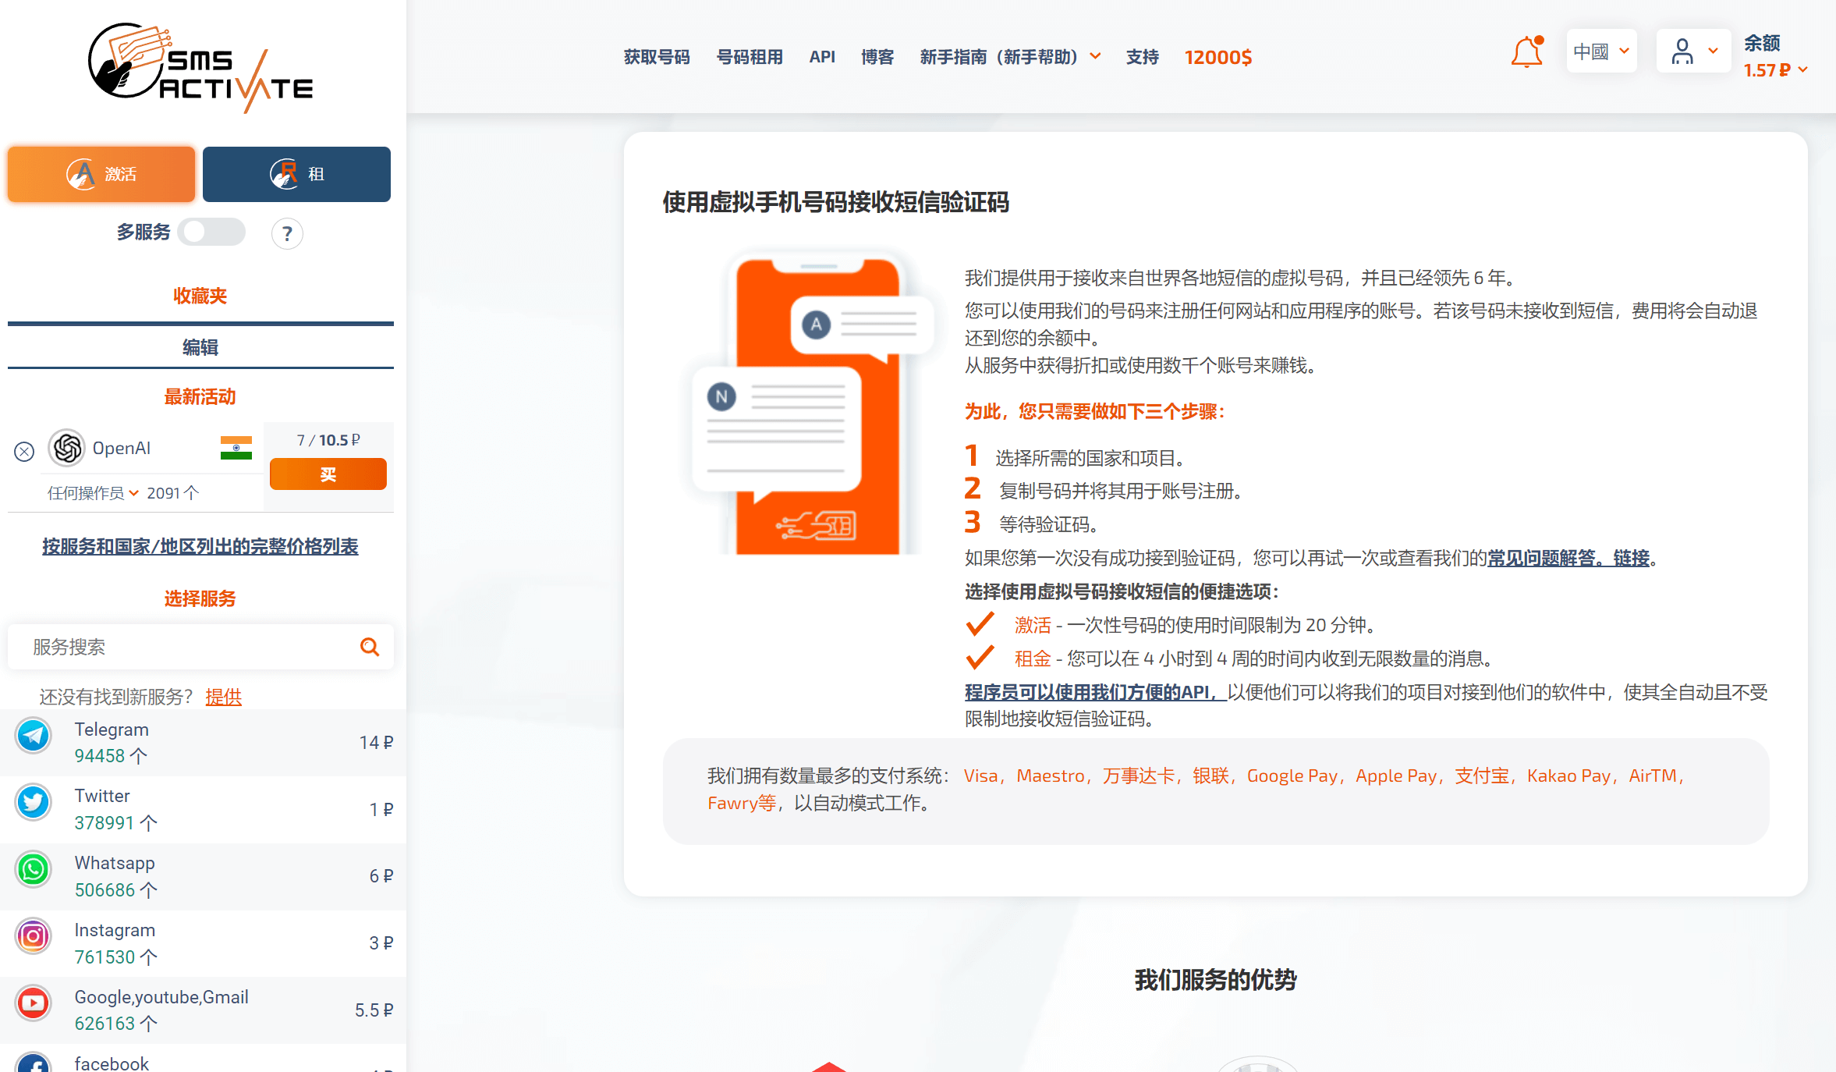
Task: Click the multi-service help question icon
Action: tap(287, 233)
